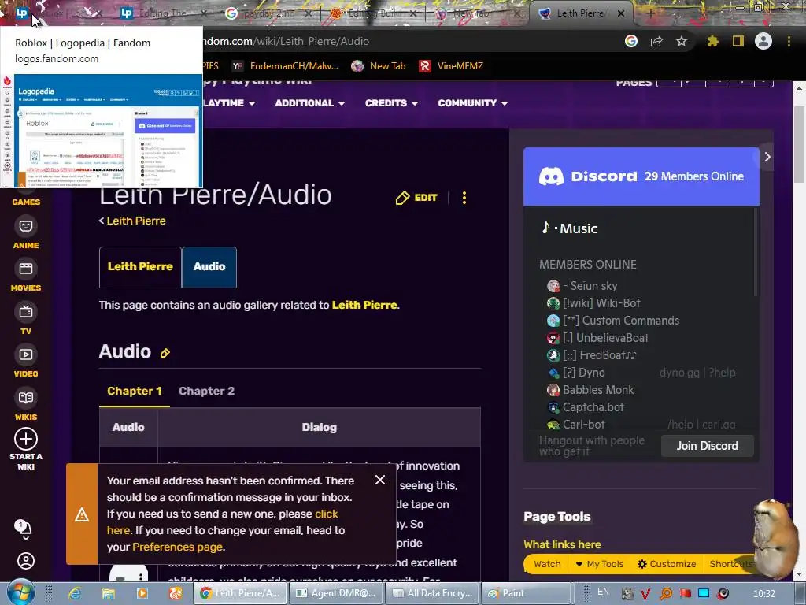Image resolution: width=806 pixels, height=605 pixels.
Task: Dismiss the email confirmation notice
Action: [x=380, y=480]
